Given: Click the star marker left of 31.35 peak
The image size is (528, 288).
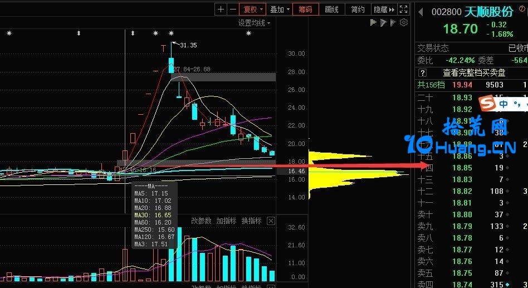Looking at the screenshot, I should tap(155, 33).
